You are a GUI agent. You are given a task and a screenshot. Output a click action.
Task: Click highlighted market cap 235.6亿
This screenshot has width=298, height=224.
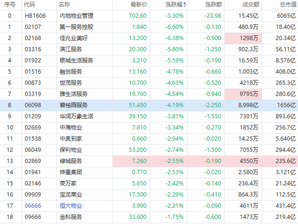coord(286,161)
